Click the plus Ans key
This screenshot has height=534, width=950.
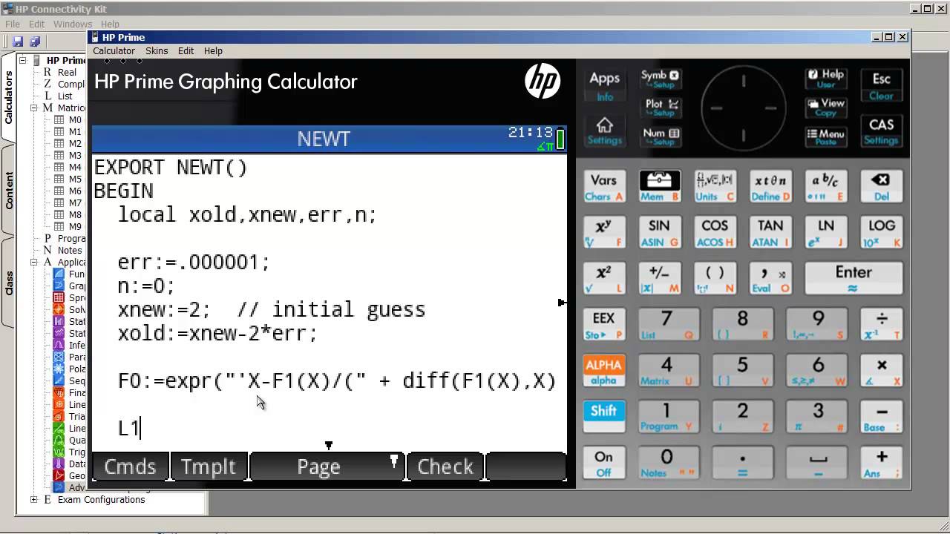[881, 463]
